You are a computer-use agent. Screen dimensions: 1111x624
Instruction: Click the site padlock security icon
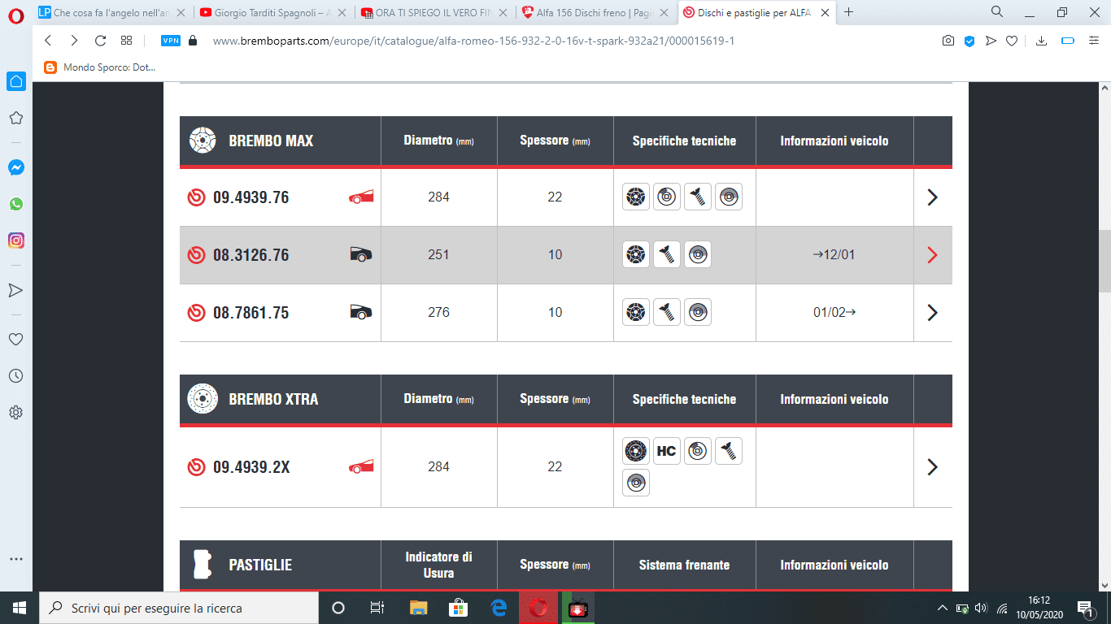coord(193,41)
